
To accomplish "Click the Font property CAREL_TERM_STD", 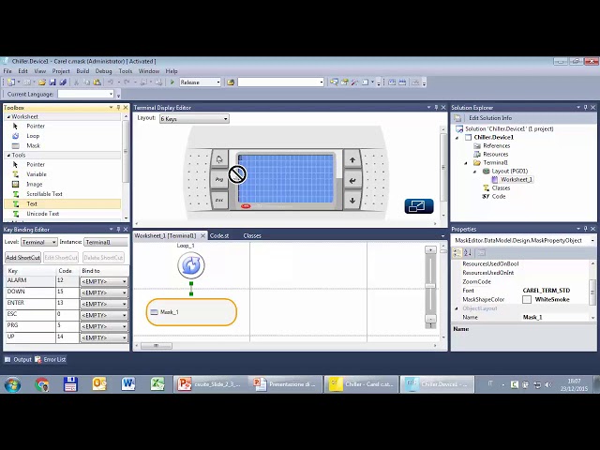I will pos(547,291).
